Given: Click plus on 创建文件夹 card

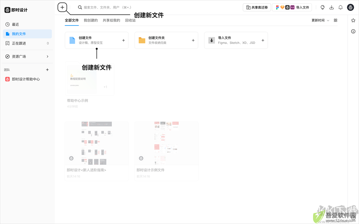Looking at the screenshot, I should point(193,40).
